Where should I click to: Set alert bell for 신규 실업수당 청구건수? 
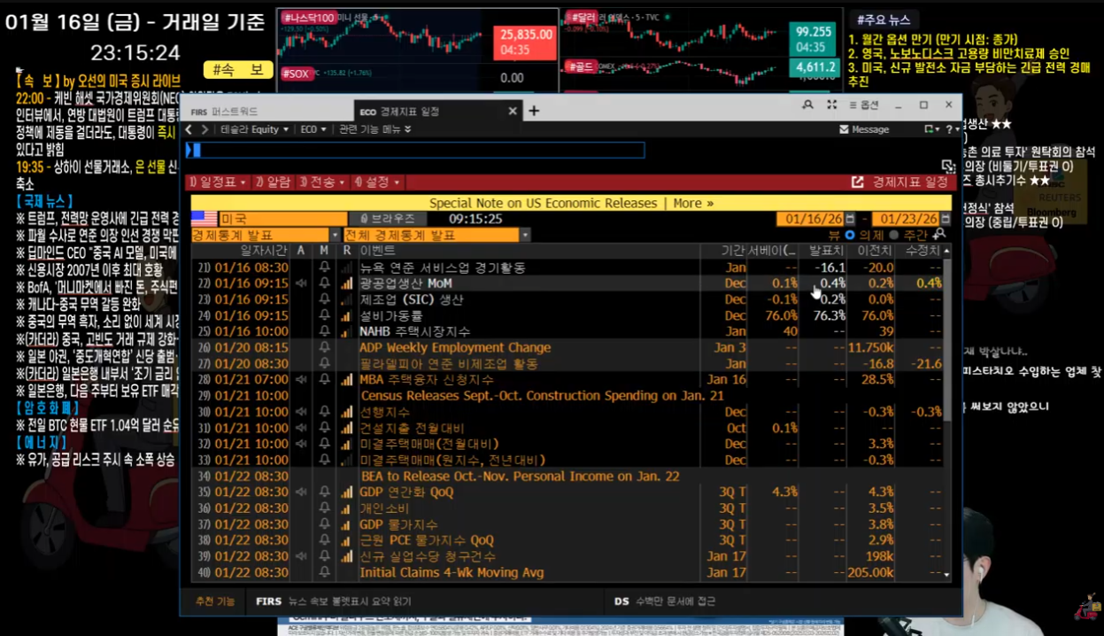(324, 556)
